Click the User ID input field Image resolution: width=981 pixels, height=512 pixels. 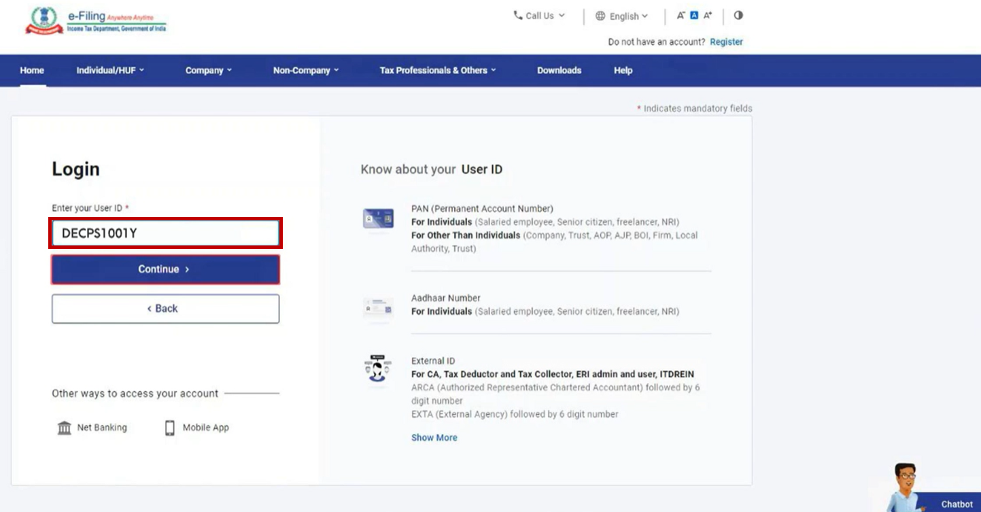(165, 233)
